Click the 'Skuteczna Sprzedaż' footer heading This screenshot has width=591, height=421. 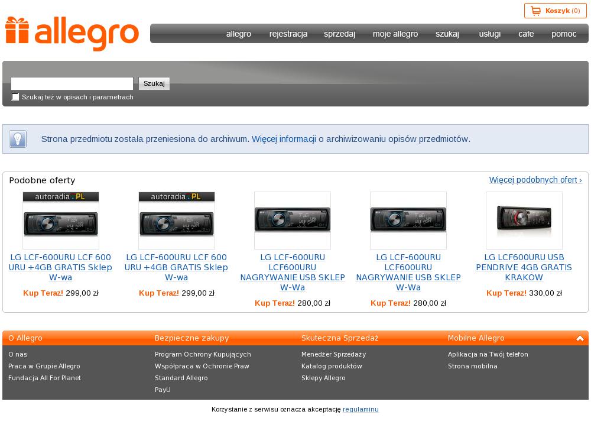[340, 338]
